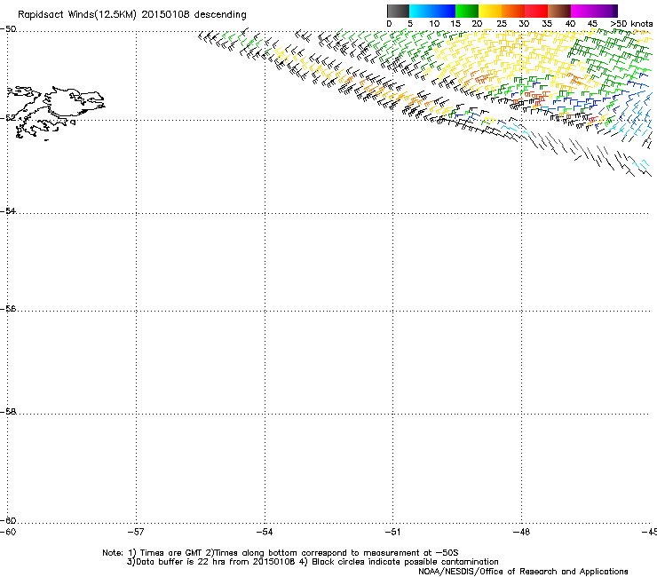Click the orange 25-30 knots legend swatch

point(513,11)
